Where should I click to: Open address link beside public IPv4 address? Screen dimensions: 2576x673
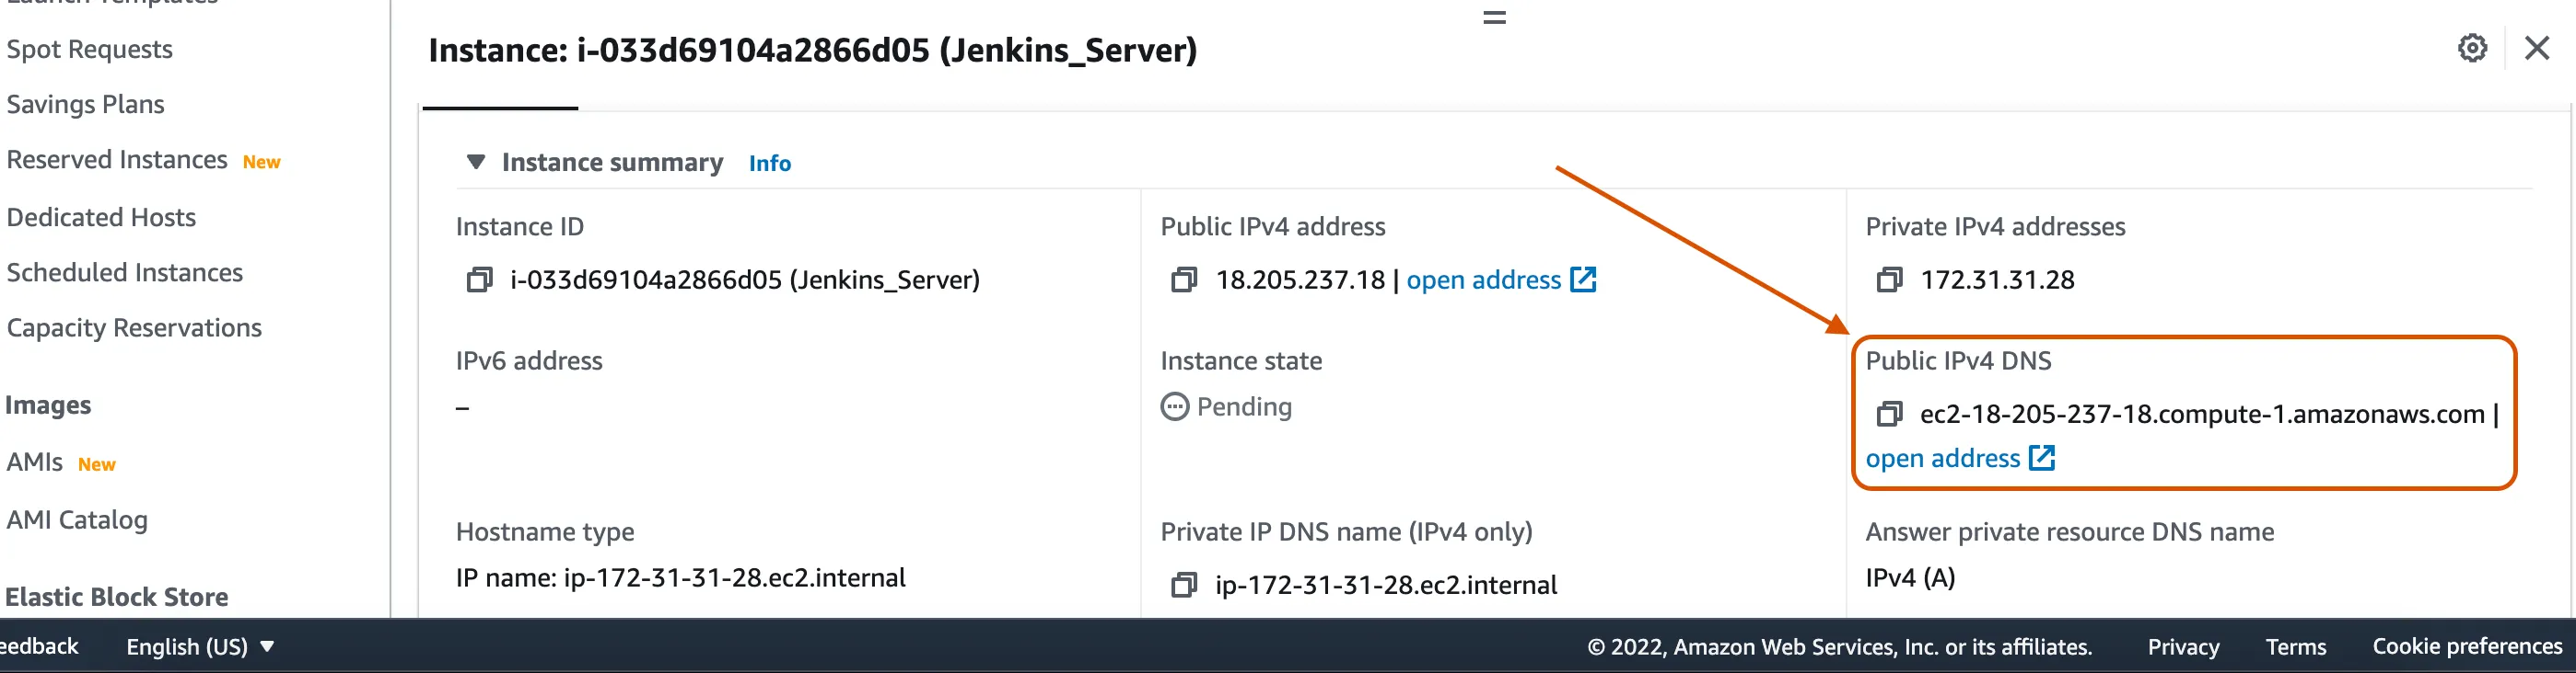(1483, 280)
